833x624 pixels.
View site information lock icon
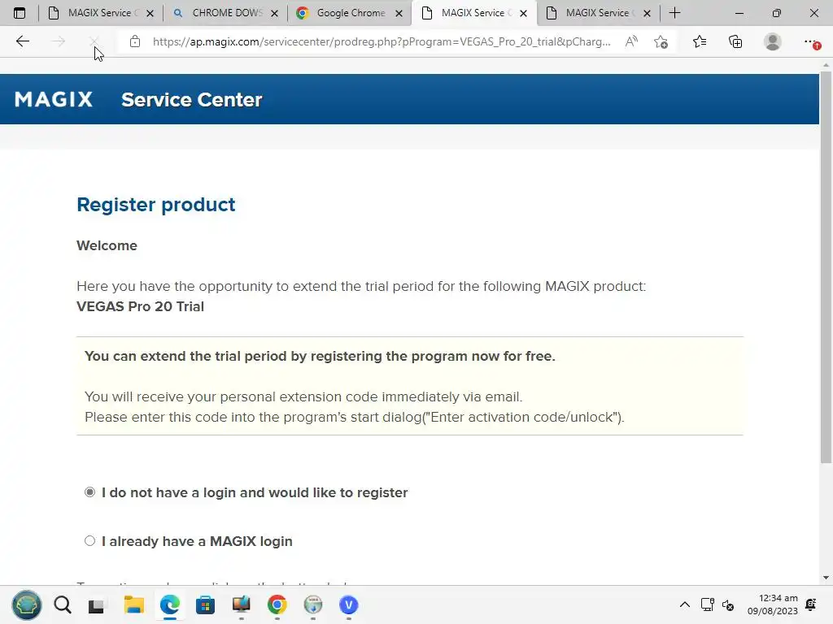click(135, 41)
